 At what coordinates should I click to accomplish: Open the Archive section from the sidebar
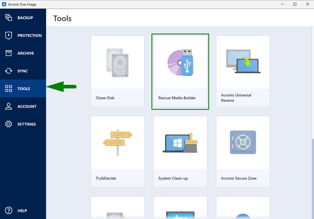[x=9, y=53]
